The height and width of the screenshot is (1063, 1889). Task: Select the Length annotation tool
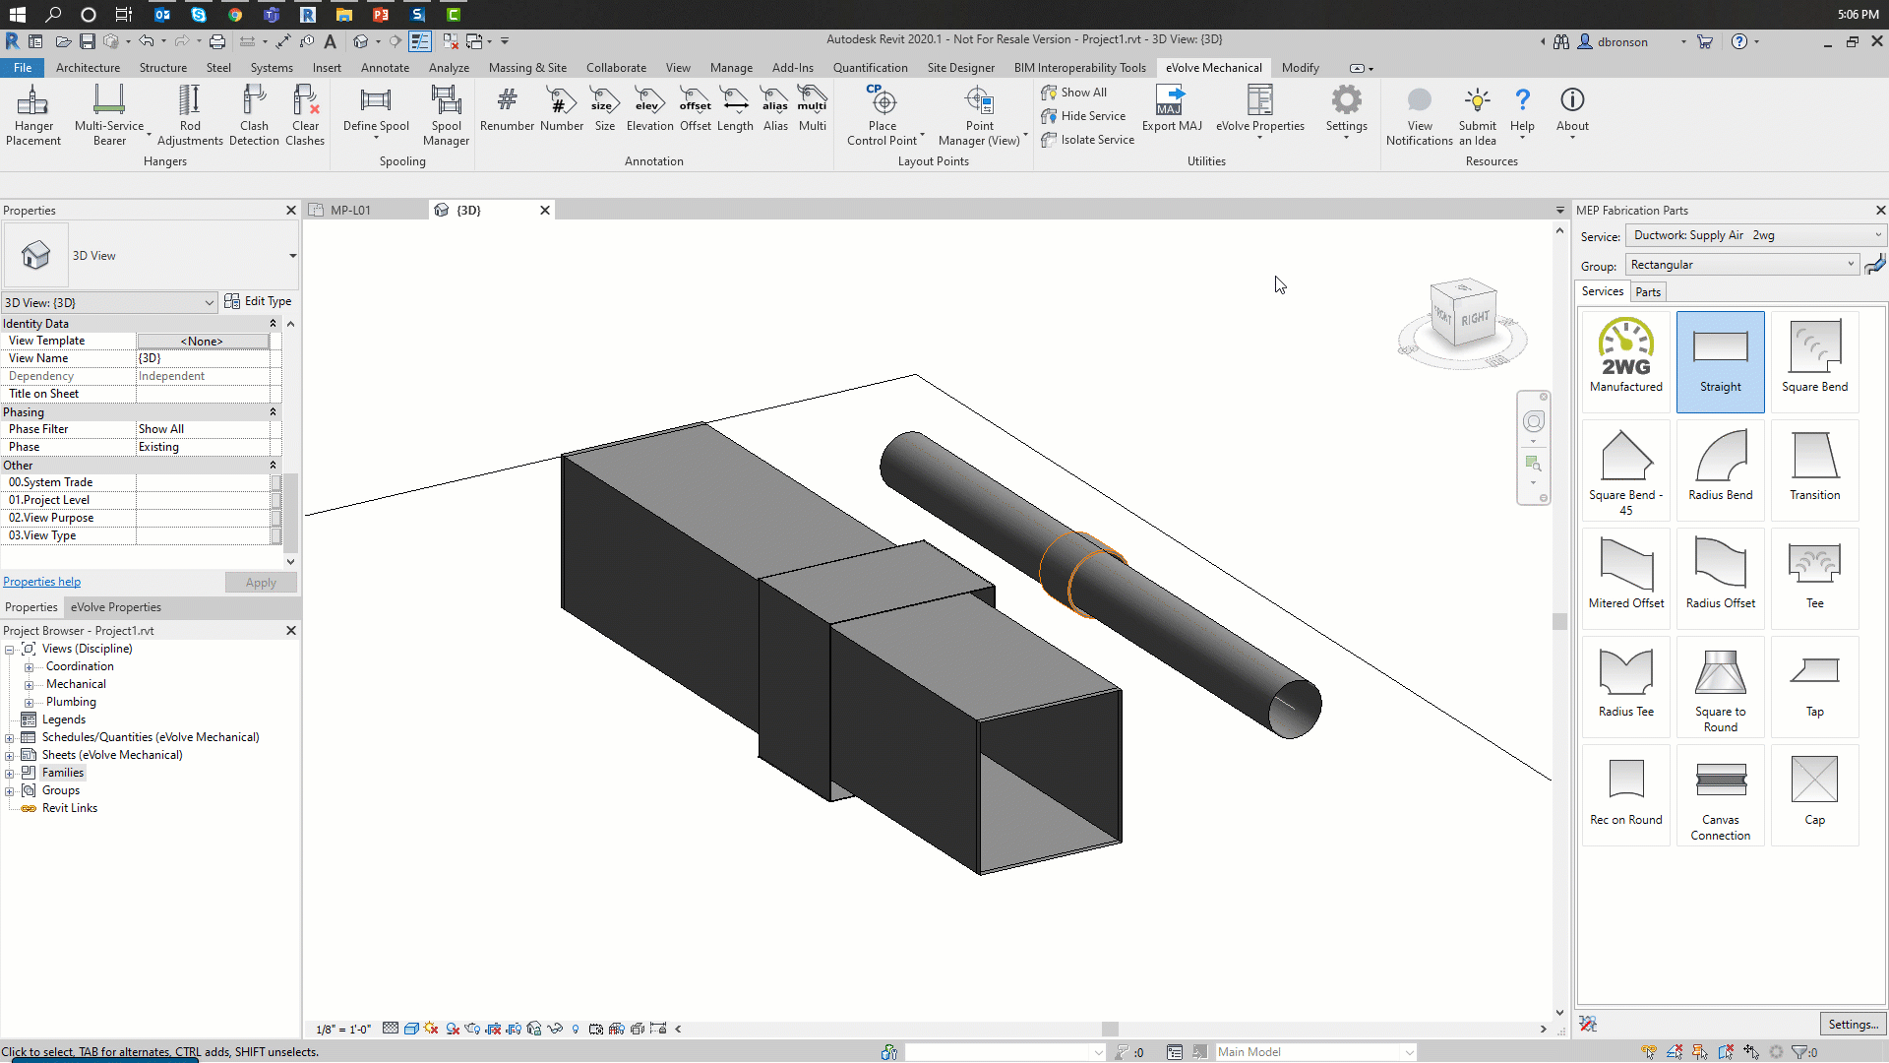pyautogui.click(x=735, y=108)
